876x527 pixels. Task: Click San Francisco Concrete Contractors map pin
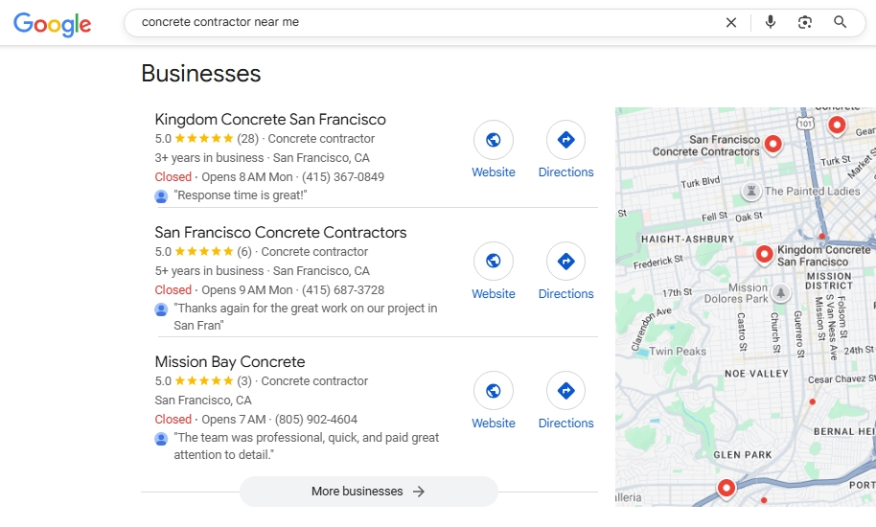click(x=772, y=144)
